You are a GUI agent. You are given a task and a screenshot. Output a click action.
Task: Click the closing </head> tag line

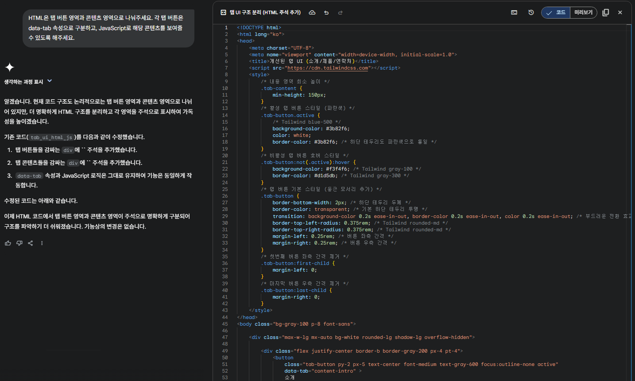coord(247,317)
